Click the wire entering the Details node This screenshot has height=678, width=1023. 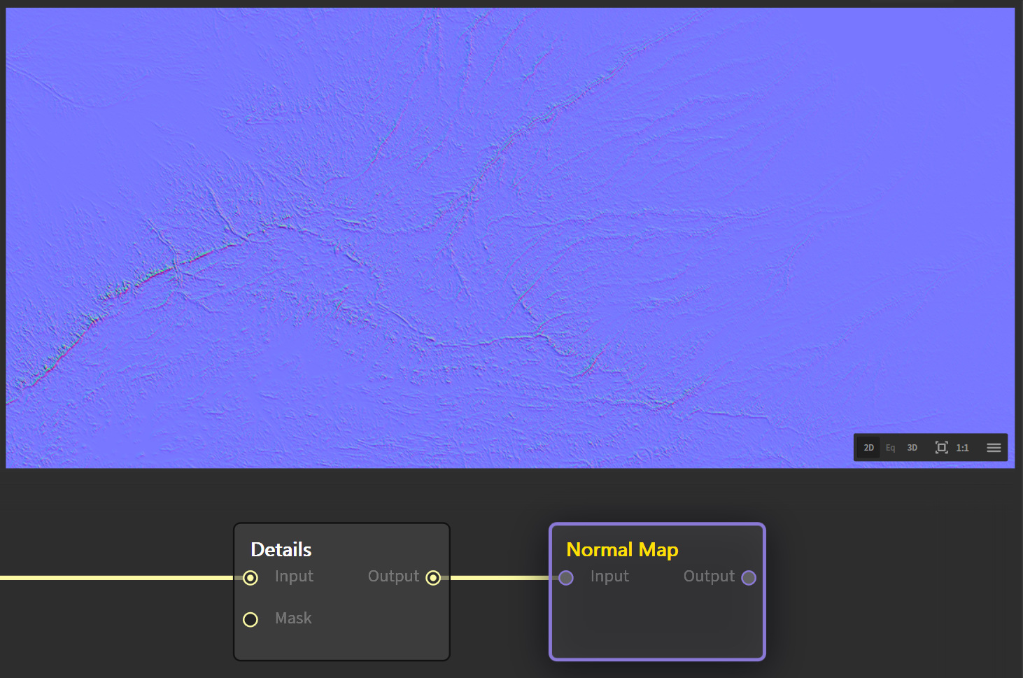click(119, 578)
